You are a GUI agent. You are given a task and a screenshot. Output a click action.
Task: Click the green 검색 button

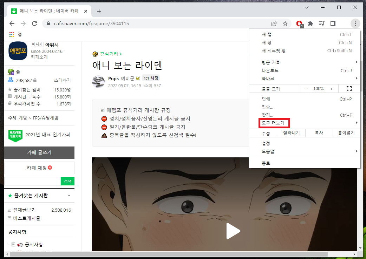click(x=68, y=181)
